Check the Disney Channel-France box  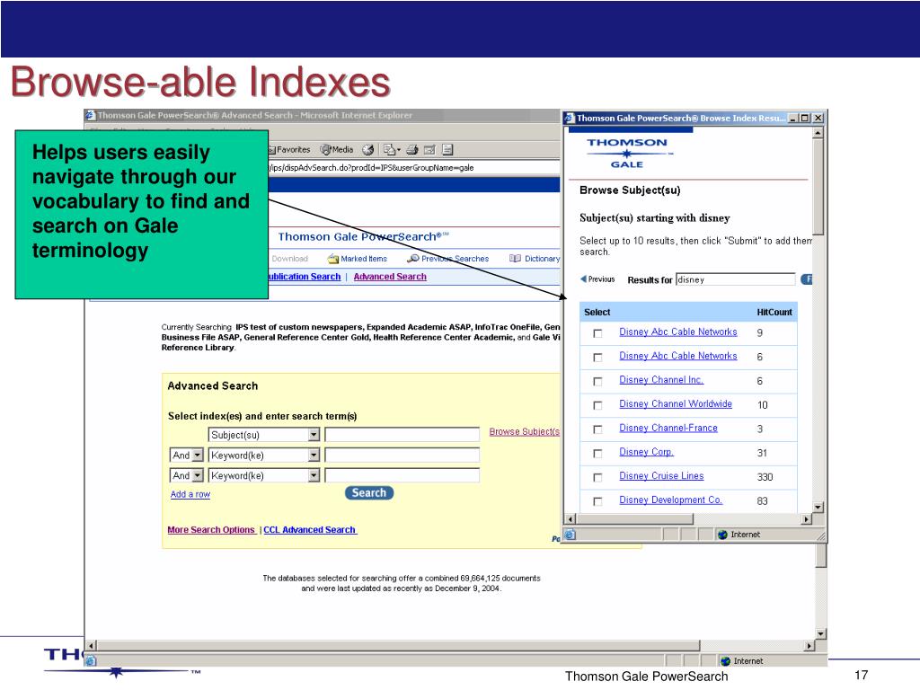597,429
